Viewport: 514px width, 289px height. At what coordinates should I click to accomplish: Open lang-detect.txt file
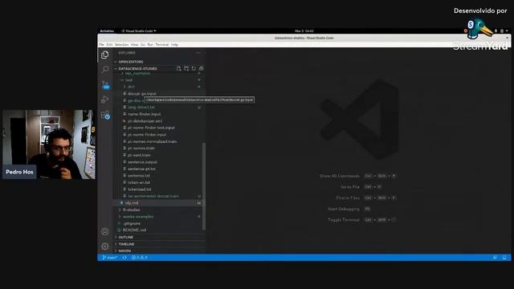[157, 107]
